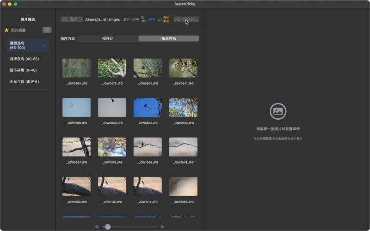Sort photos by filename with 按文件名

169,38
